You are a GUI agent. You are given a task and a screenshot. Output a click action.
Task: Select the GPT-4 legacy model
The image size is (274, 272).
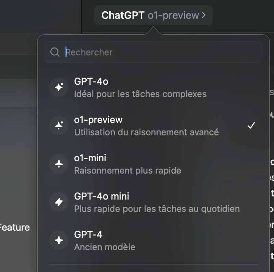pyautogui.click(x=153, y=241)
